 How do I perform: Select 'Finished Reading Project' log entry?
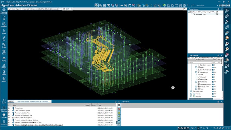pos(39,125)
